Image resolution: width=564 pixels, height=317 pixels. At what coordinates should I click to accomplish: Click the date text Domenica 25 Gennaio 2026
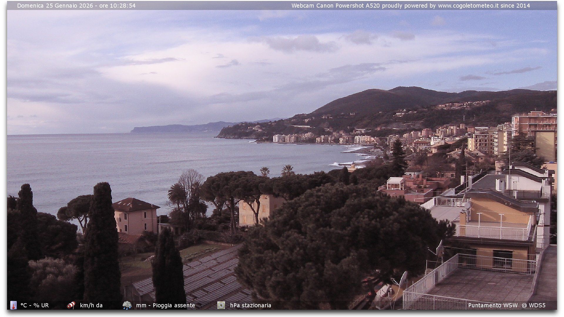[x=55, y=6]
